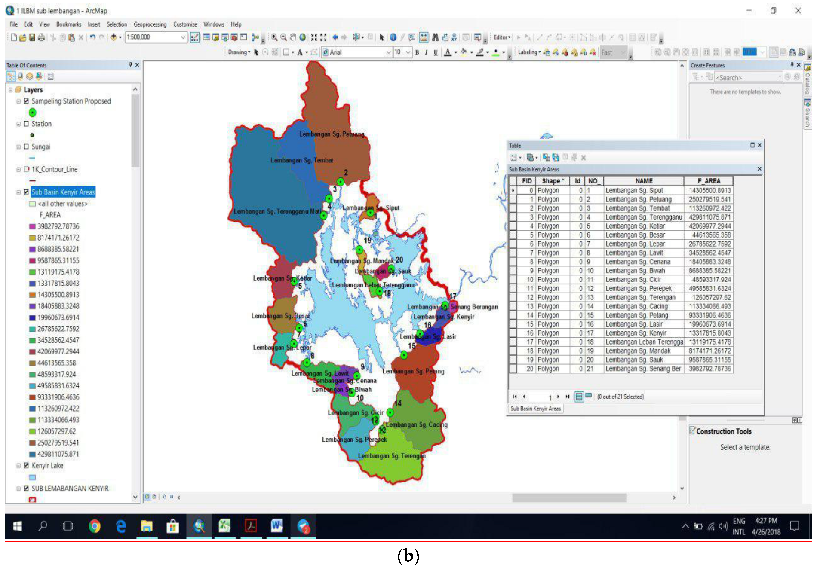Screen dimensions: 817x568
Task: Enable the Station layer checkbox
Action: 26,124
